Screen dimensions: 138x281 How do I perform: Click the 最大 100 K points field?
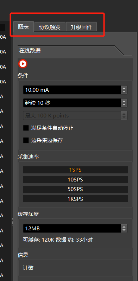[72, 116]
